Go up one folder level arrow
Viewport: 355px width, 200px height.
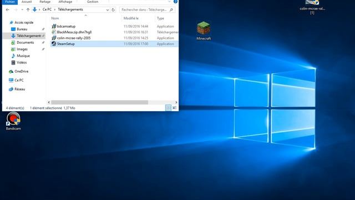click(x=28, y=10)
